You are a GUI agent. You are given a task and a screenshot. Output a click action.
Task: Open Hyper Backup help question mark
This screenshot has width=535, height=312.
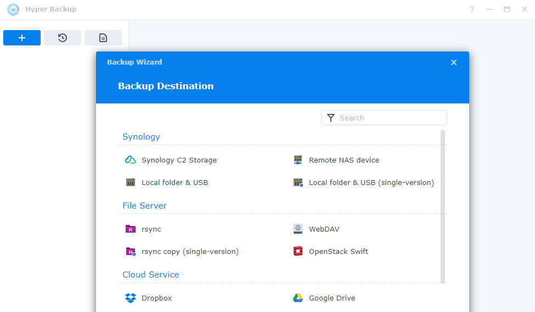tap(471, 9)
